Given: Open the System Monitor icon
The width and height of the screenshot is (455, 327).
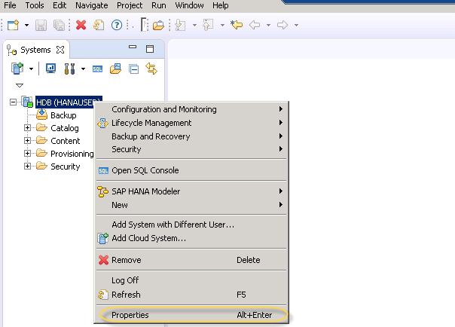Looking at the screenshot, I should (50, 69).
